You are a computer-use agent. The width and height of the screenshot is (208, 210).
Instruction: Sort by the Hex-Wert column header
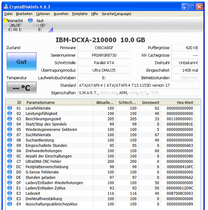[x=178, y=103]
